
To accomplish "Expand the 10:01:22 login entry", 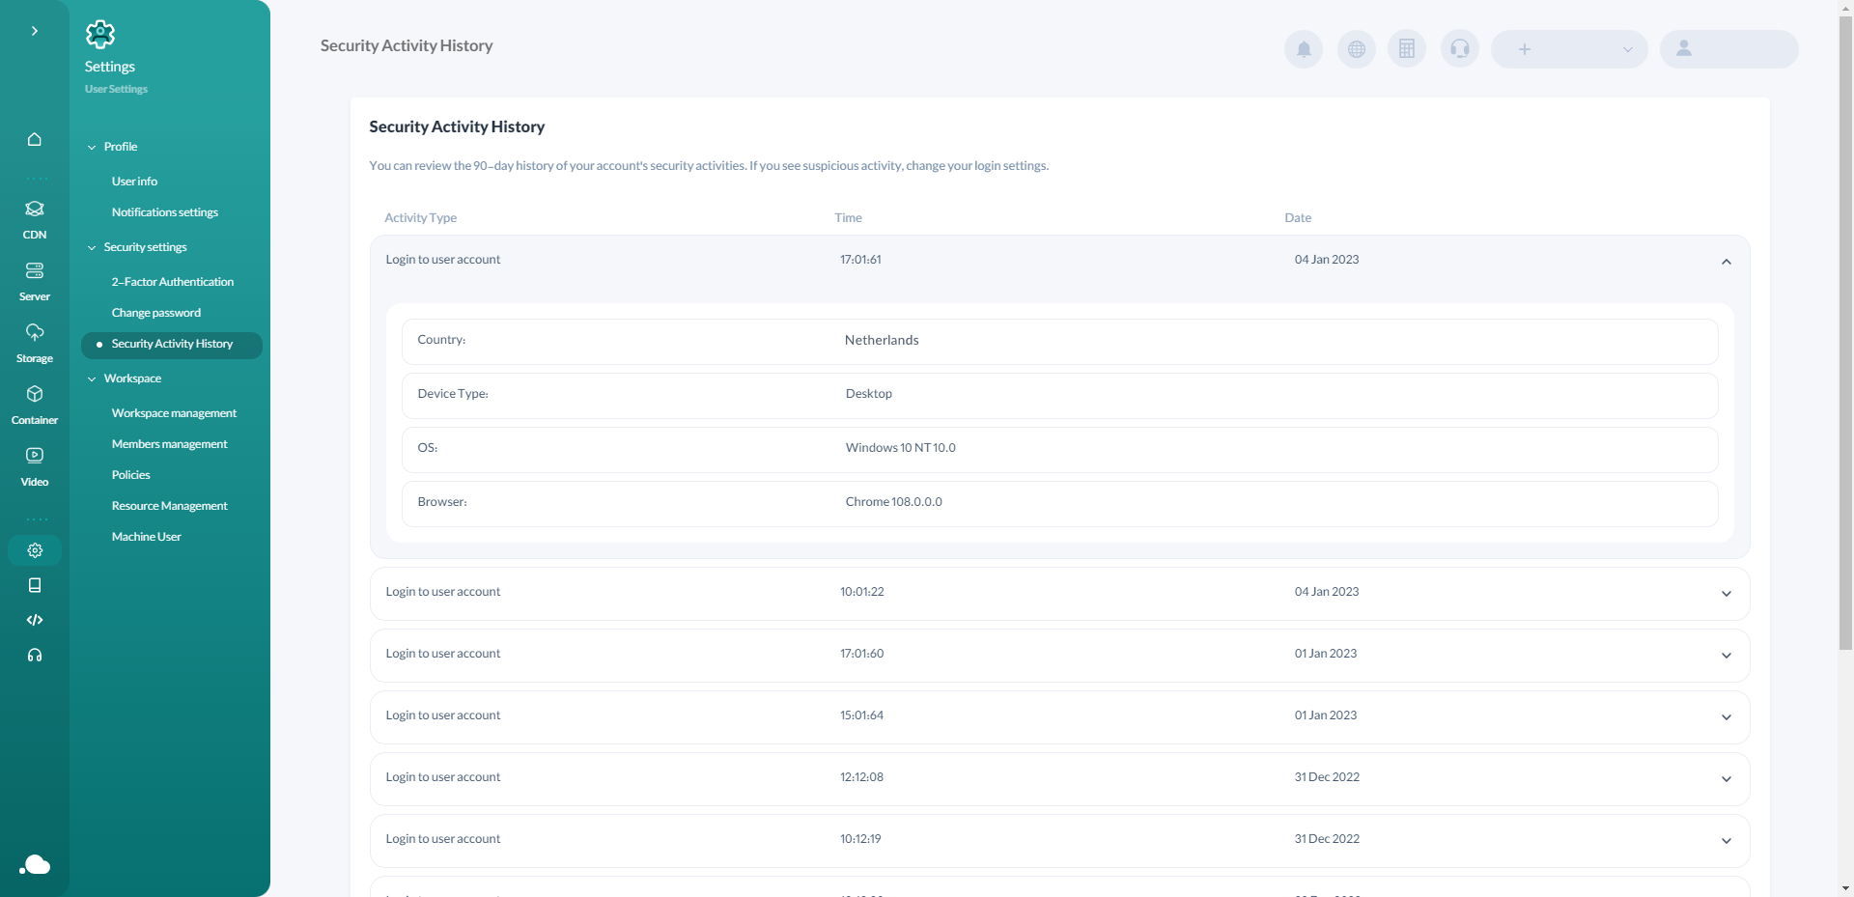I will 1727,594.
